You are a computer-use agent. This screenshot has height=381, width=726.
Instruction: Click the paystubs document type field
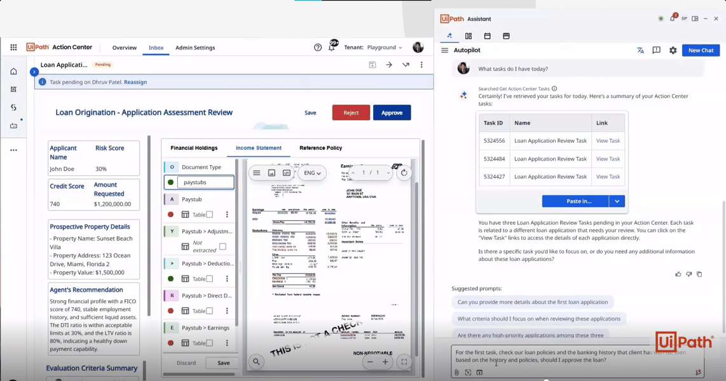point(205,182)
